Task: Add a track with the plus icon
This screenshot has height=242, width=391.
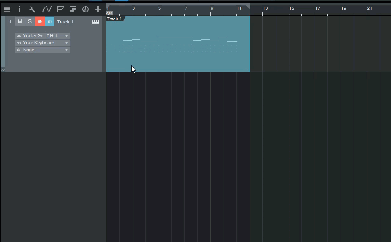Action: [x=98, y=9]
